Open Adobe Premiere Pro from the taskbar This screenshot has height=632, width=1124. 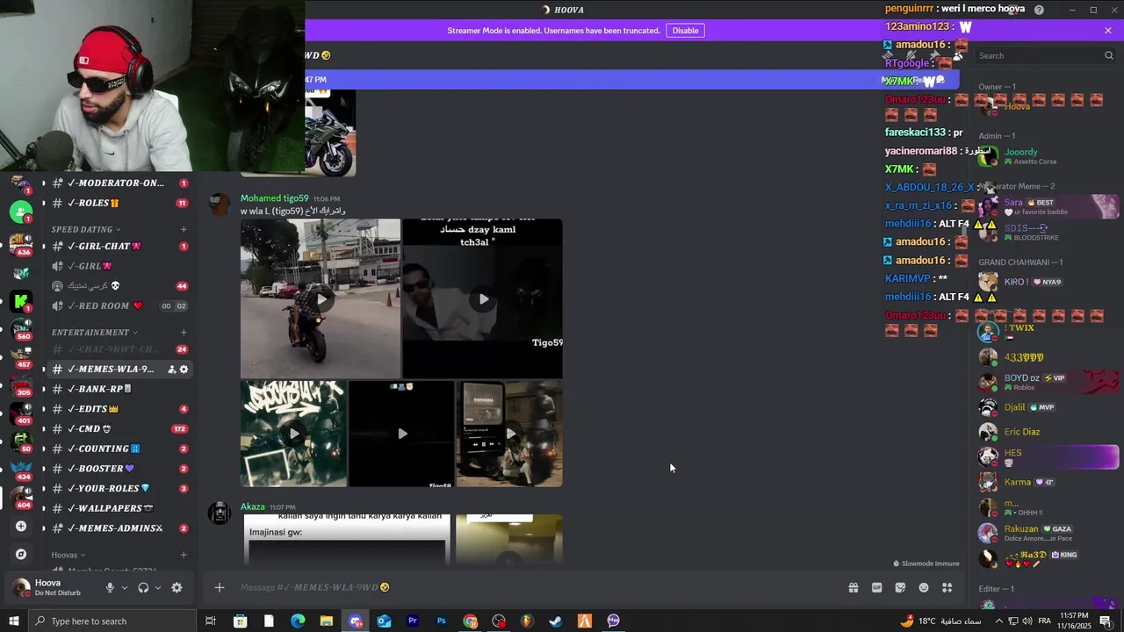click(412, 621)
